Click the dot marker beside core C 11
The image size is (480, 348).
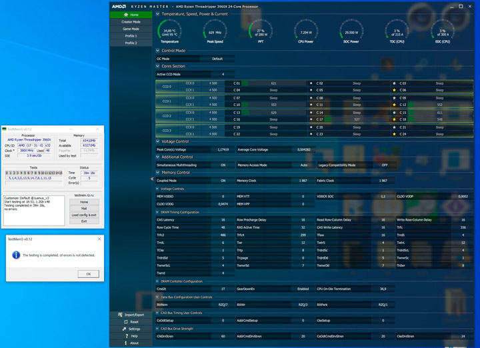tap(311, 105)
